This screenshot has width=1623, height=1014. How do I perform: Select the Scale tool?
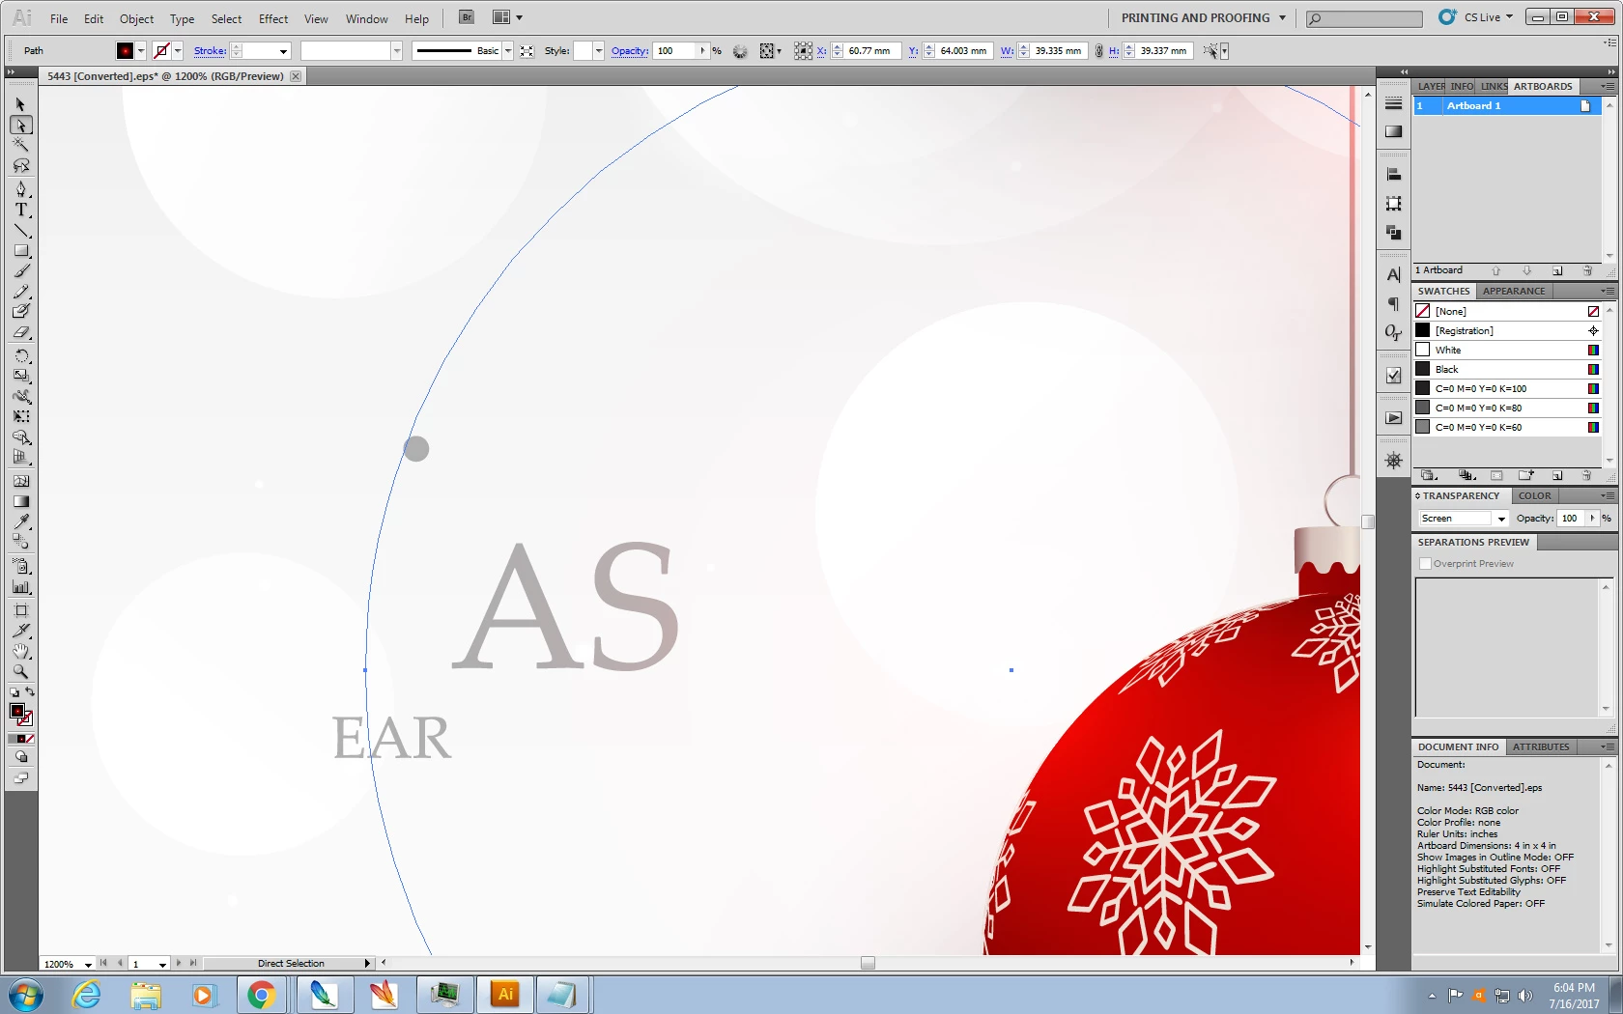pos(20,376)
